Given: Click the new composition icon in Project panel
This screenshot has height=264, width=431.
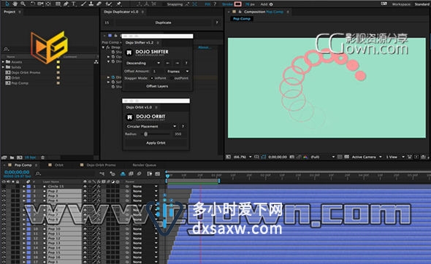Looking at the screenshot, I should 20,158.
